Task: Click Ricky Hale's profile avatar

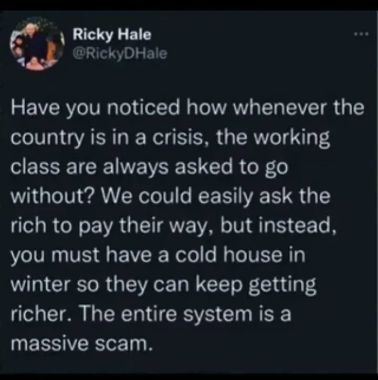Action: pyautogui.click(x=37, y=44)
